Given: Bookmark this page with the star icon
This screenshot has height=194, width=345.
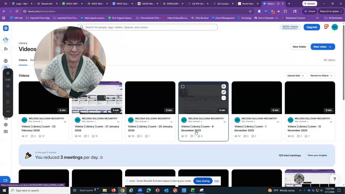Looking at the screenshot, I should 250,11.
